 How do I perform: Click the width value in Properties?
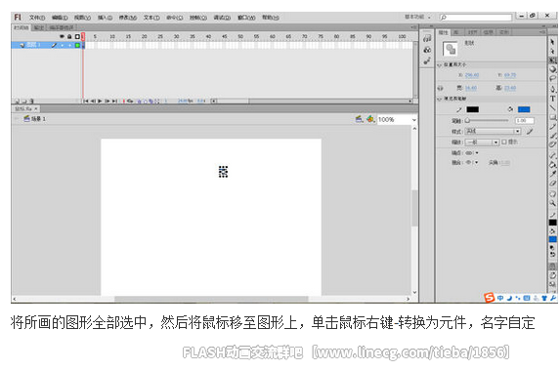pos(471,88)
